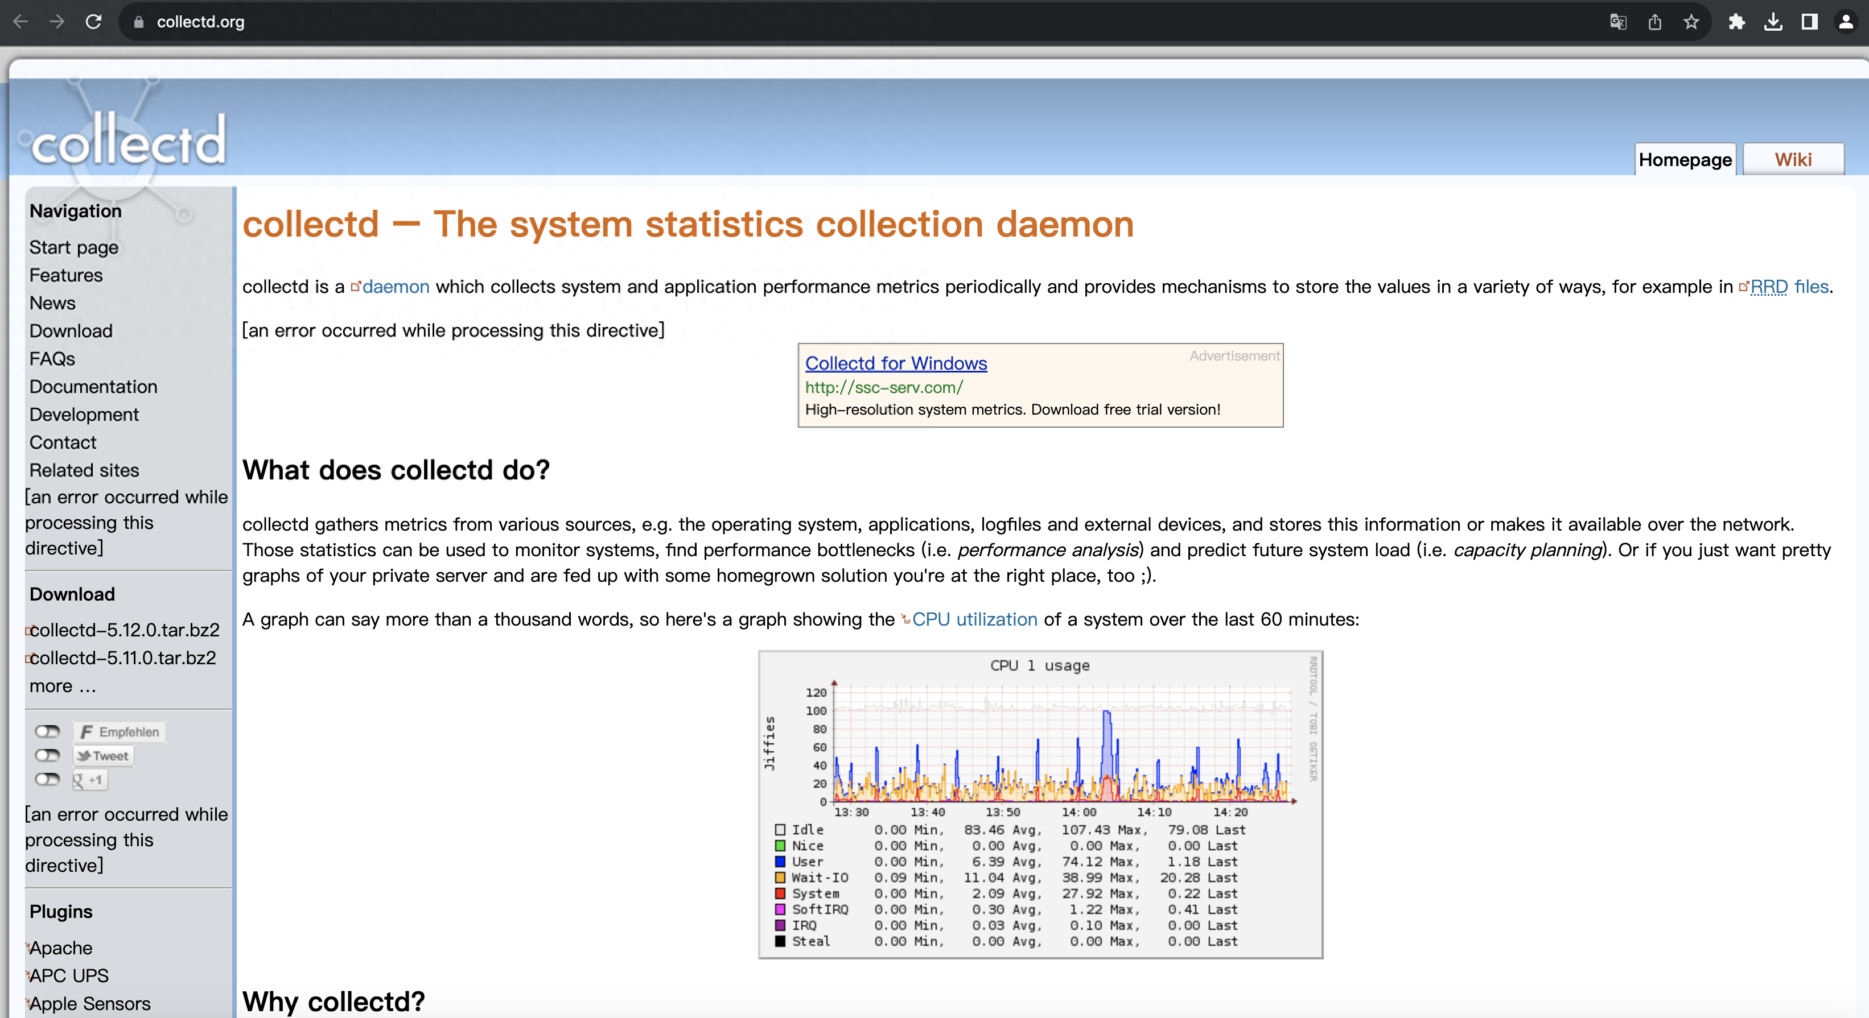Reload the page with the refresh icon
The height and width of the screenshot is (1018, 1869).
93,22
